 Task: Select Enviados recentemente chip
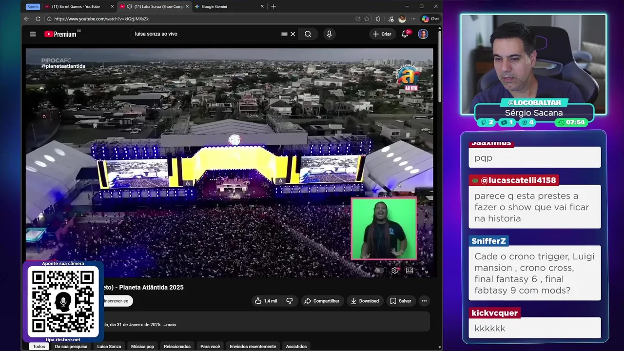click(x=253, y=347)
